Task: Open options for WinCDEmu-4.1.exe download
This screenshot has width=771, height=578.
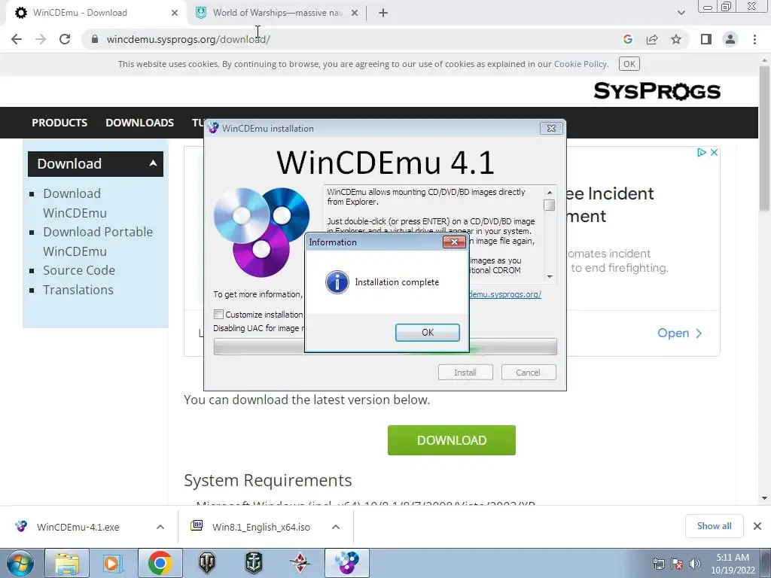Action: tap(160, 527)
